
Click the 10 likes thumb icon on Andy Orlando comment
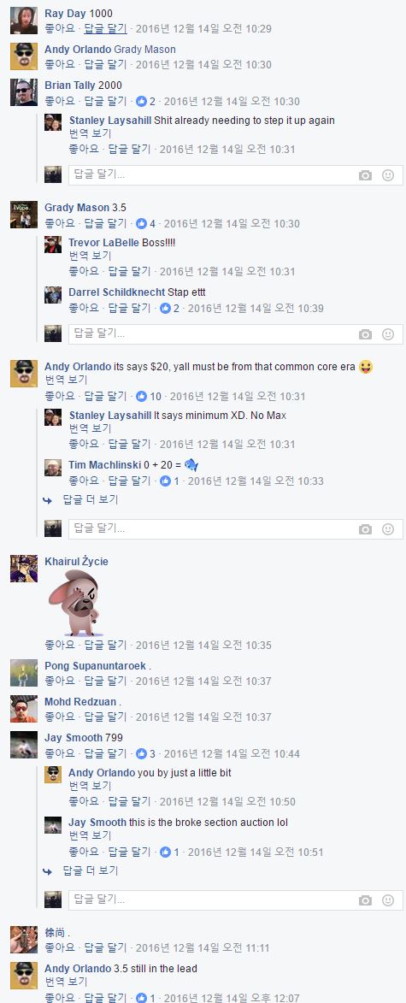pyautogui.click(x=141, y=397)
